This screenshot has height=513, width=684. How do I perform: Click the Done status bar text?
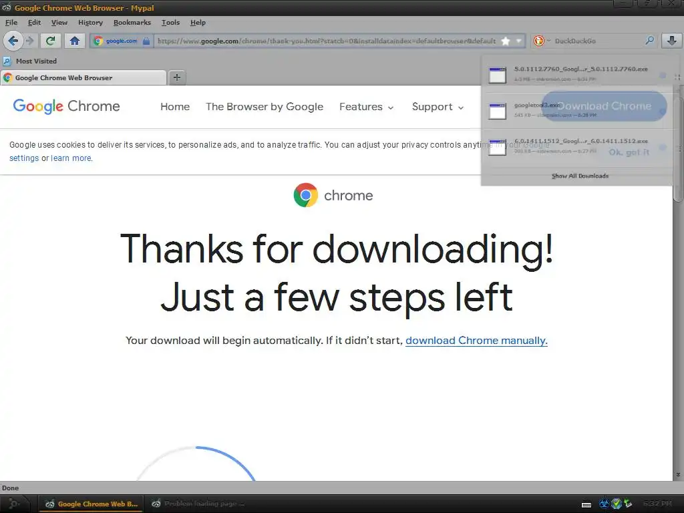point(11,488)
